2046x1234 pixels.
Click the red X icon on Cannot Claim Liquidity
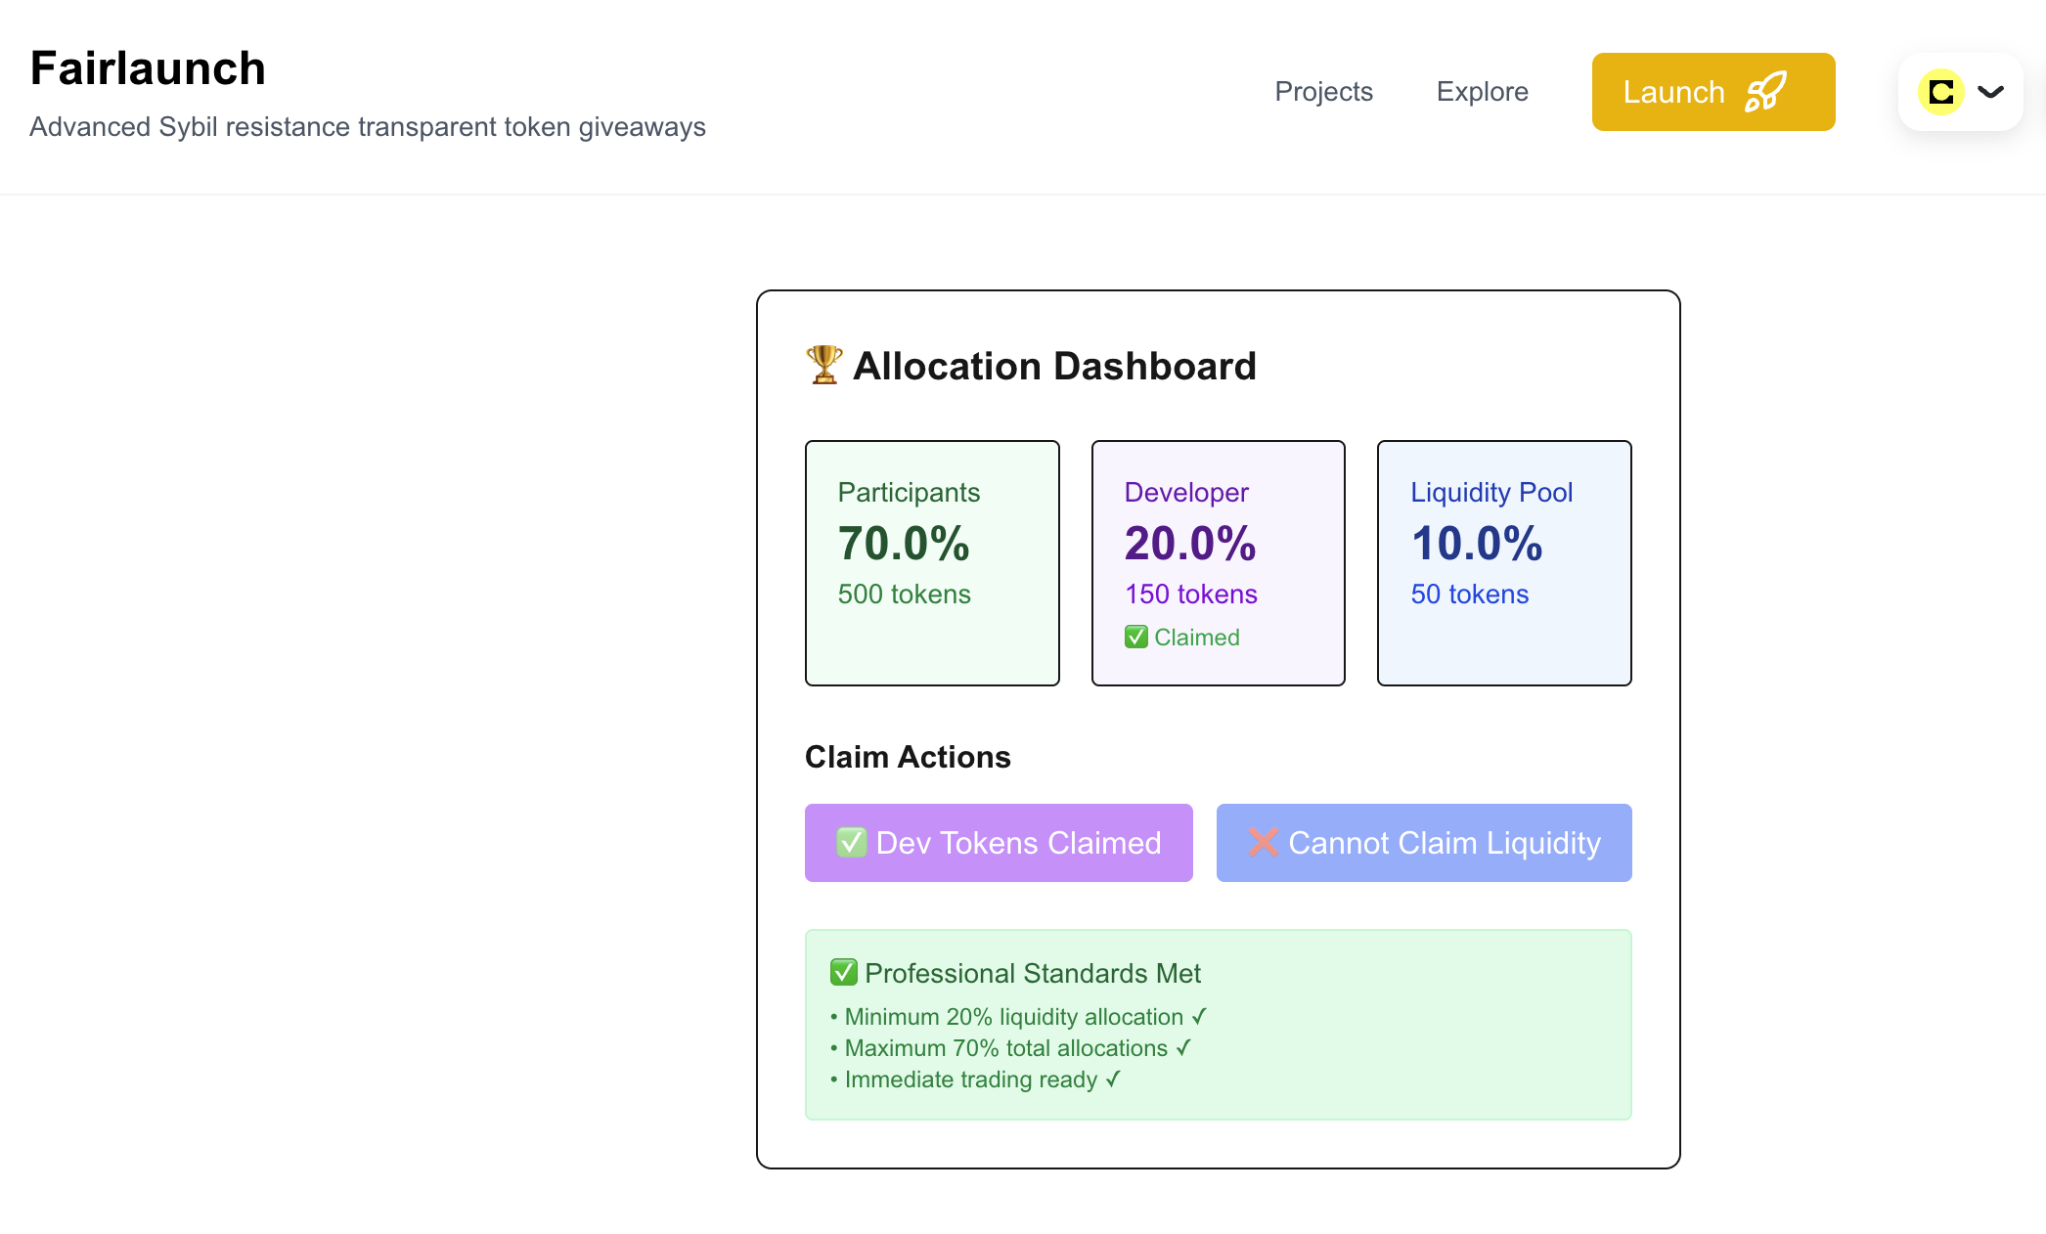(1264, 842)
